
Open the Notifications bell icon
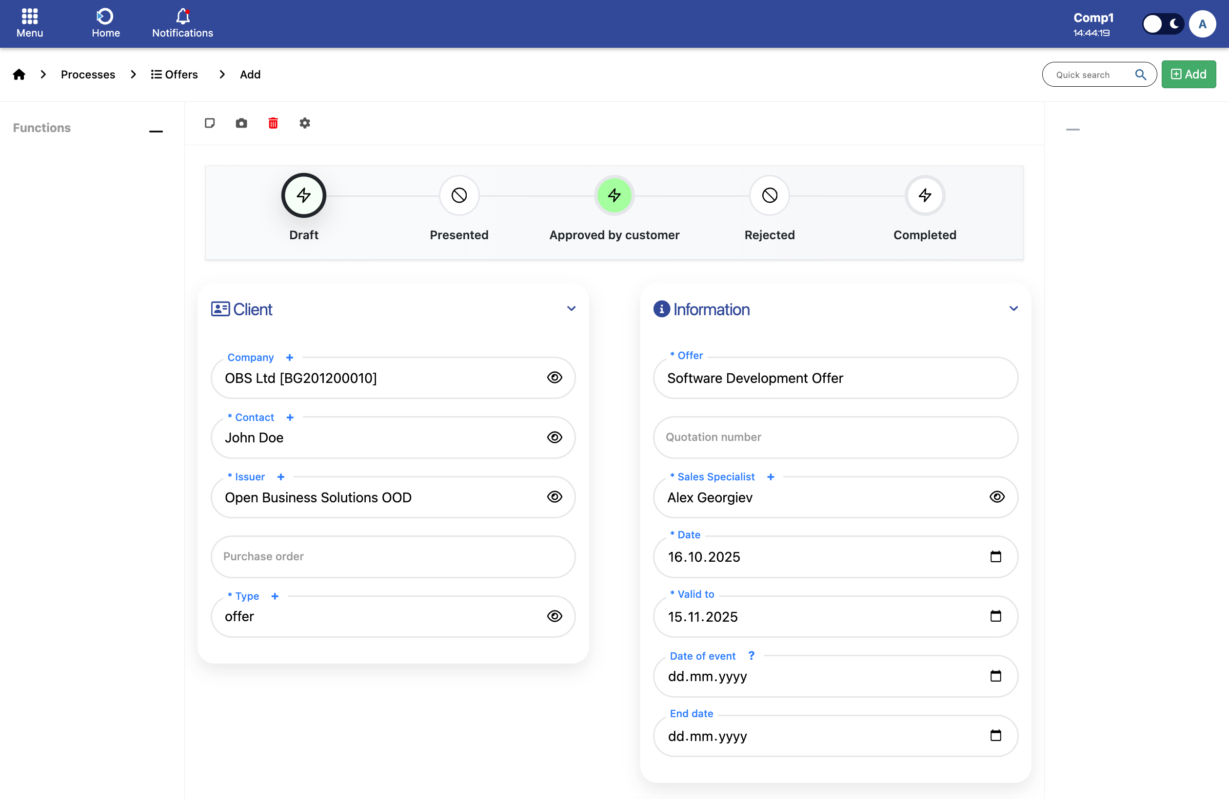[183, 23]
